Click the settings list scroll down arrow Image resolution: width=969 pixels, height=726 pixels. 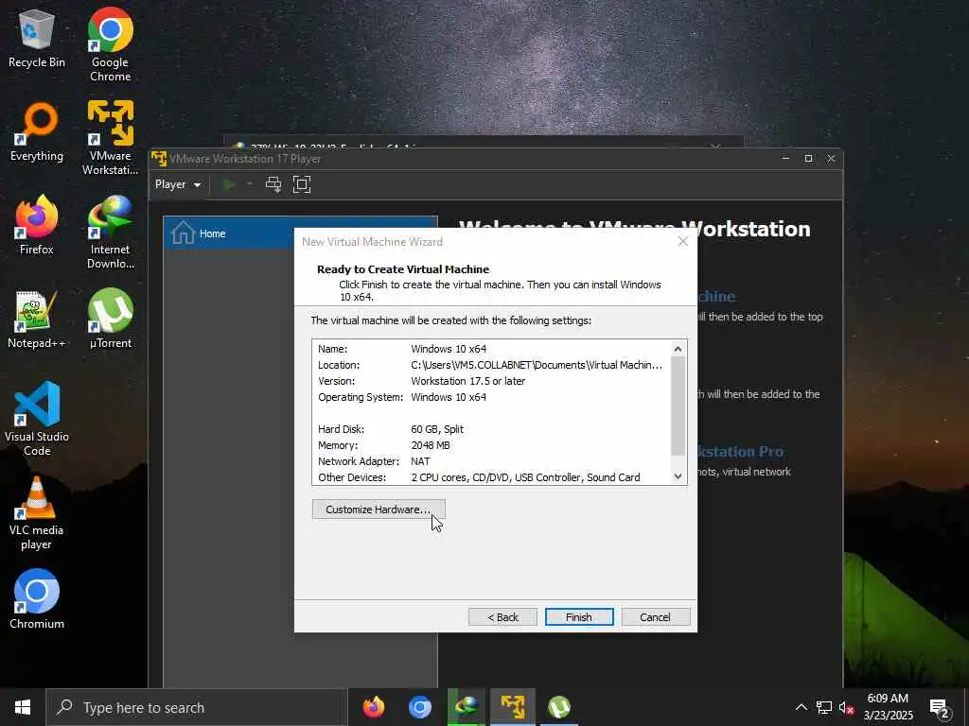[678, 476]
